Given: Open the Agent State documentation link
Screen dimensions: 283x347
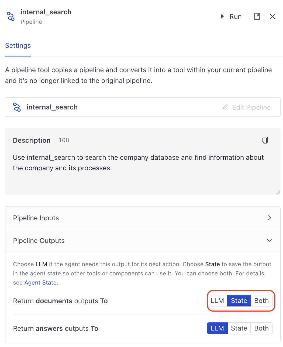Looking at the screenshot, I should pos(40,282).
